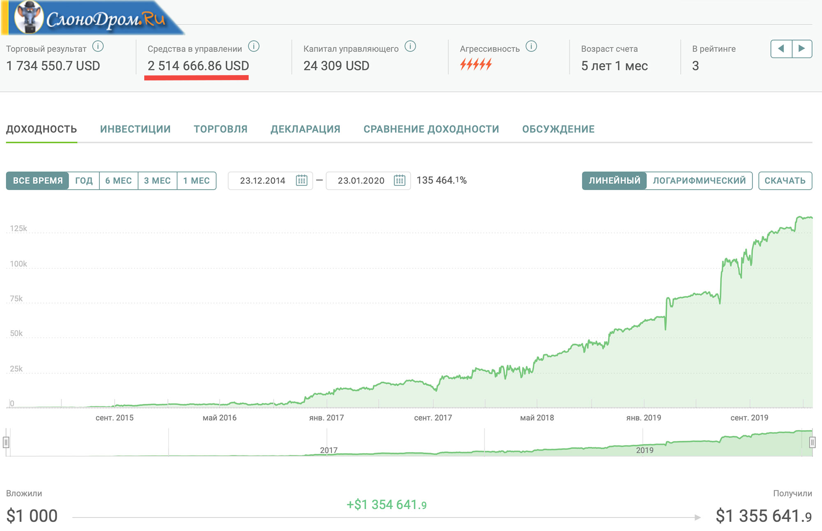Select 6 МЕС period toggle
Image resolution: width=822 pixels, height=531 pixels.
point(118,181)
